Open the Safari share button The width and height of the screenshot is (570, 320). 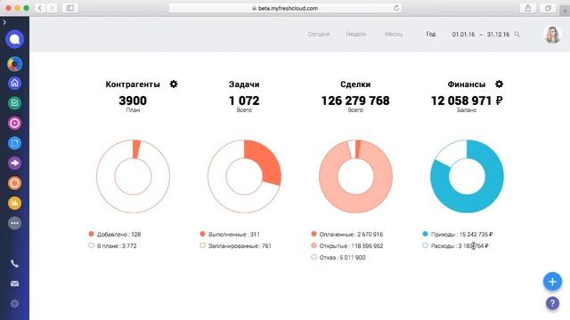528,8
